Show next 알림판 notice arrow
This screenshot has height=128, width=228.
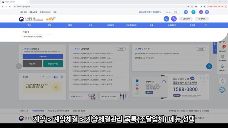tap(50, 77)
